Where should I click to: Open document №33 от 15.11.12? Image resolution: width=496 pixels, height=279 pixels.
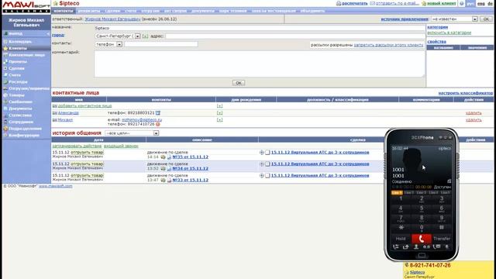tap(190, 180)
